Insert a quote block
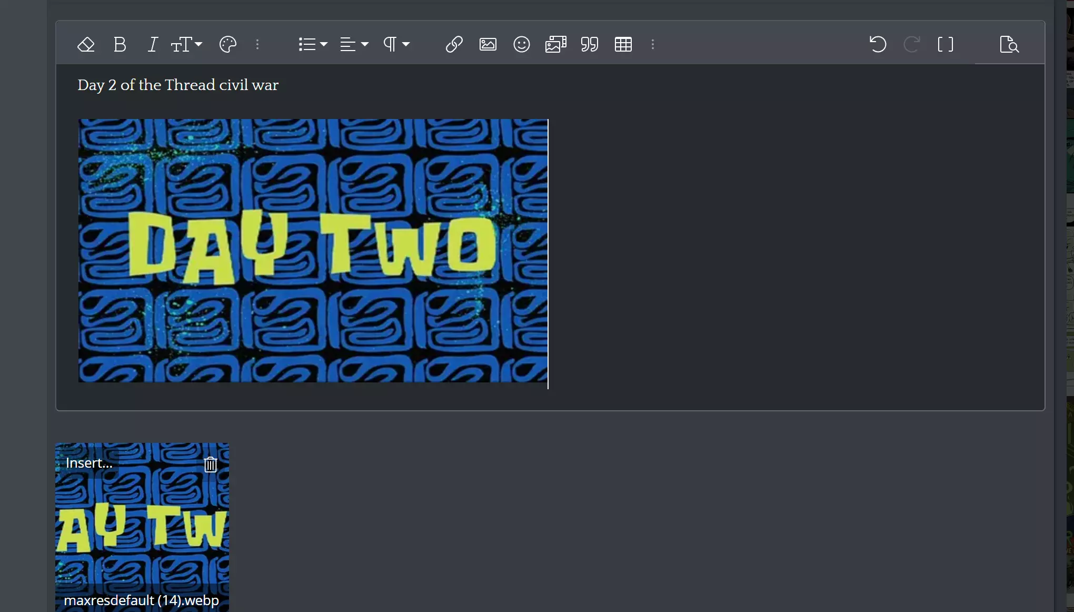The height and width of the screenshot is (612, 1074). point(590,44)
